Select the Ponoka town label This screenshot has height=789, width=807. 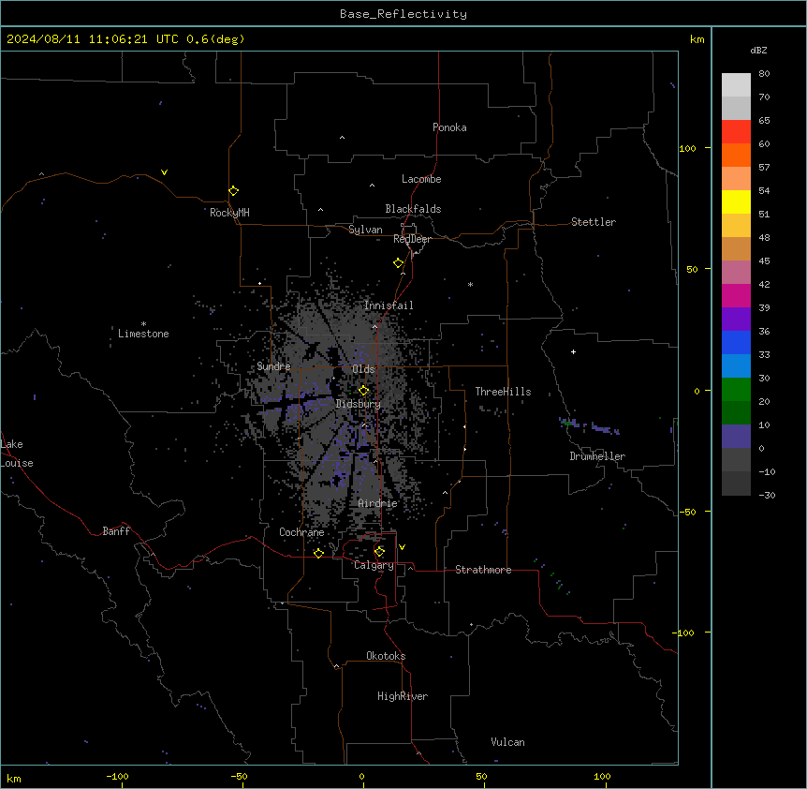click(449, 127)
